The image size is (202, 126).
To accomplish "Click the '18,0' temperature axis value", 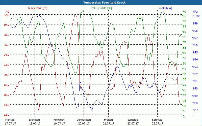I will (7, 85).
